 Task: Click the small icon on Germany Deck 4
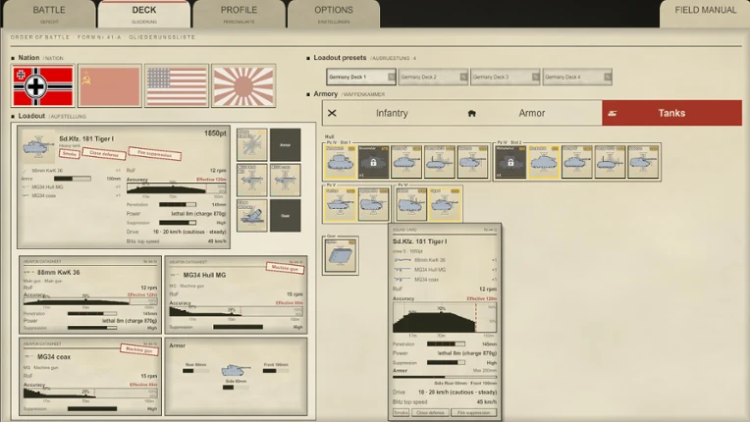(x=607, y=77)
